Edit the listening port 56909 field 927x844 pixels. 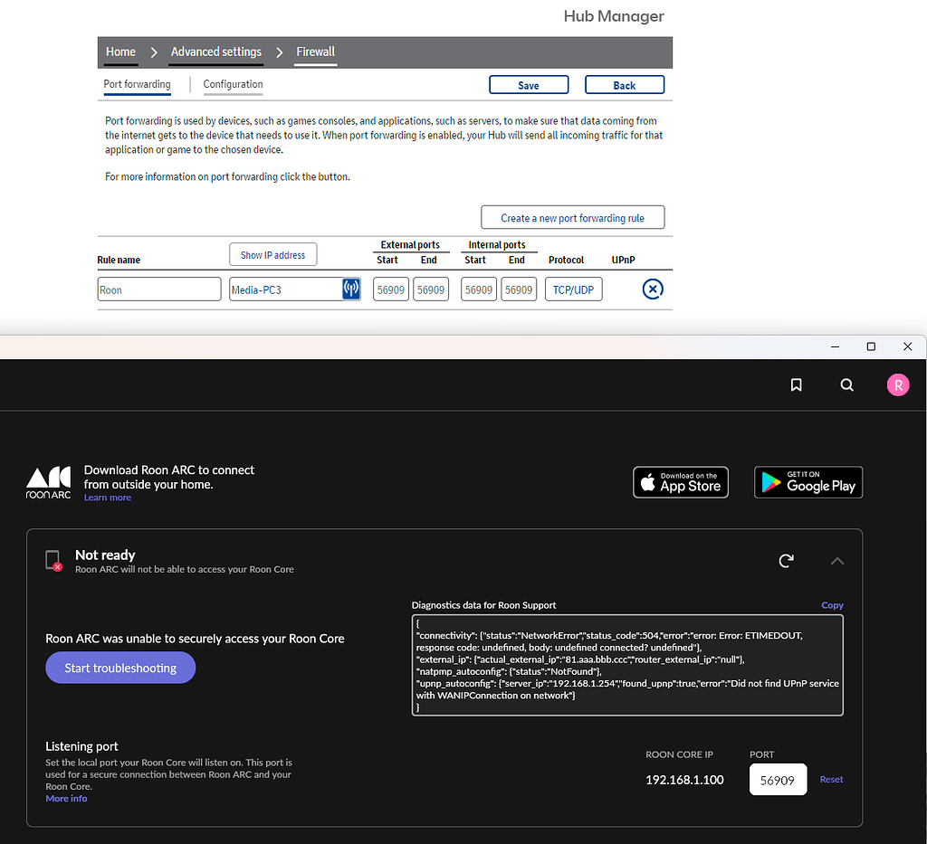coord(778,779)
